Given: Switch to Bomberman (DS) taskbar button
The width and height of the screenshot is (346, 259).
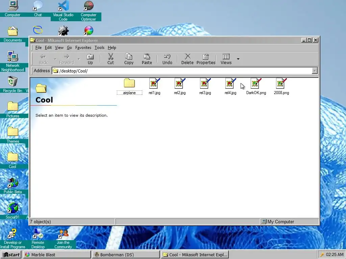Looking at the screenshot, I should [x=126, y=255].
